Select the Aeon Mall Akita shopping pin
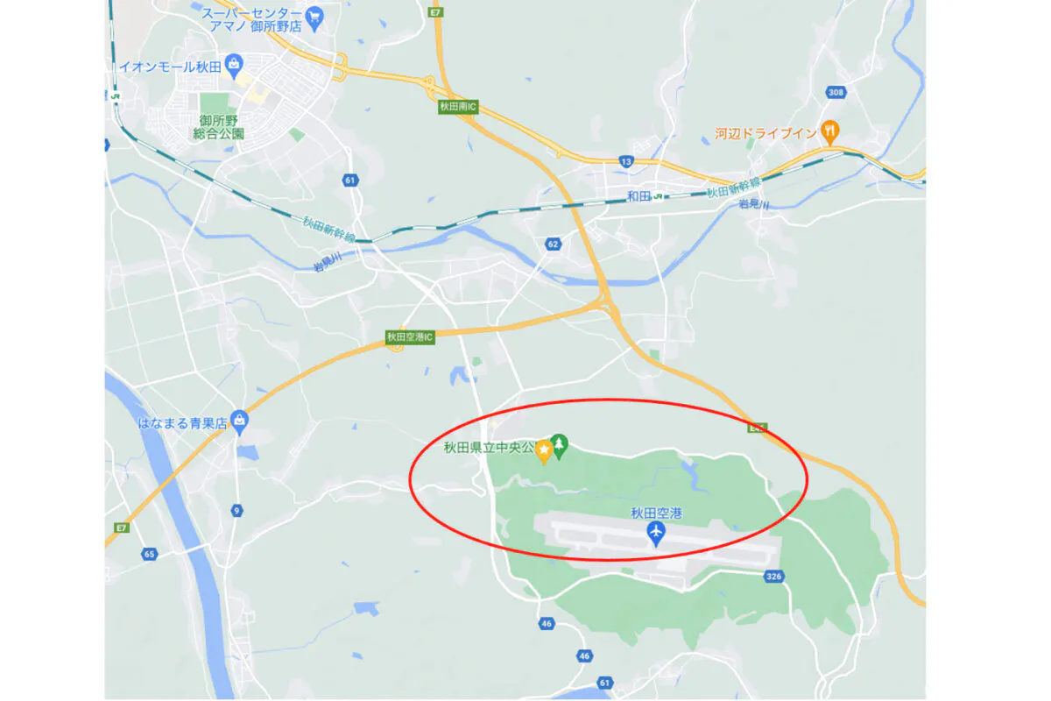The height and width of the screenshot is (701, 1051). click(x=233, y=64)
